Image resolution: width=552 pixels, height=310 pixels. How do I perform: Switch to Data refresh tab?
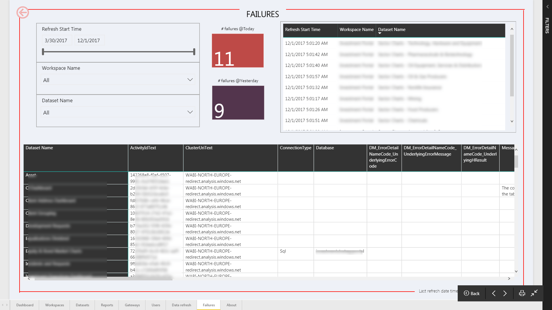181,305
